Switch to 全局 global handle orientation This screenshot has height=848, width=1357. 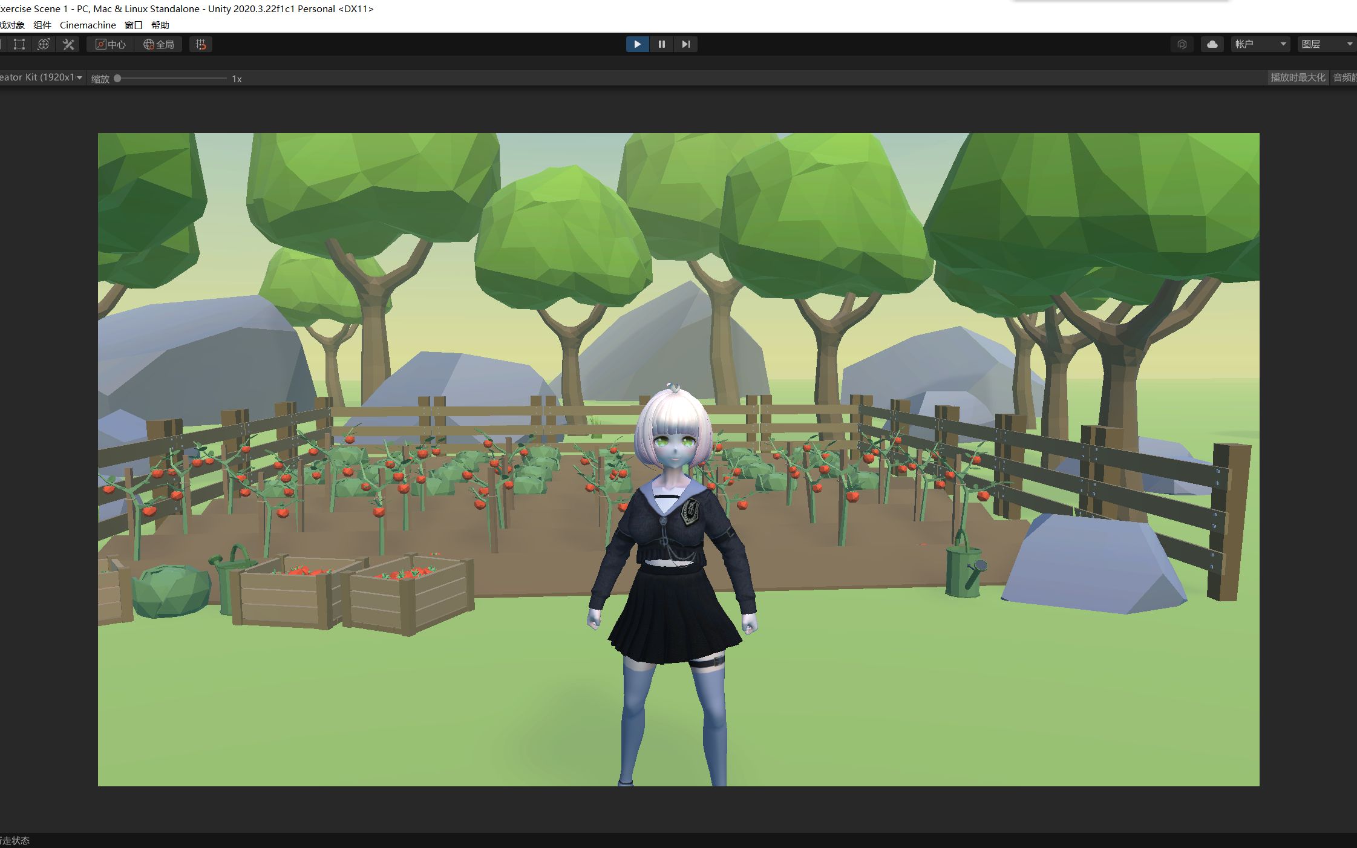tap(159, 44)
